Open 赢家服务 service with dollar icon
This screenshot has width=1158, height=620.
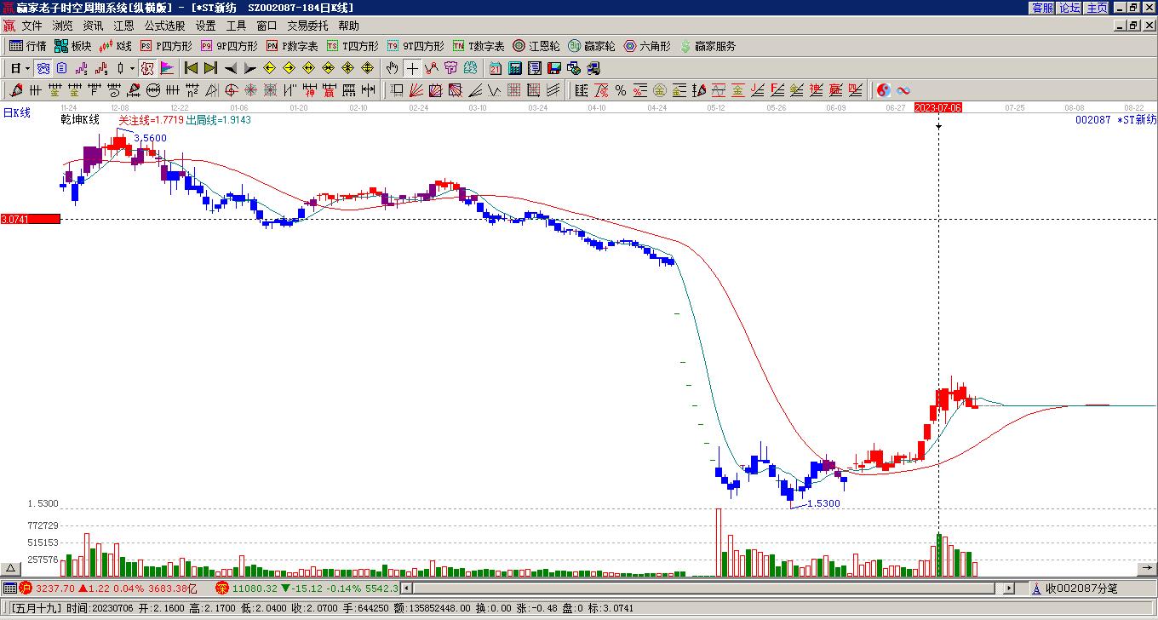tap(708, 46)
